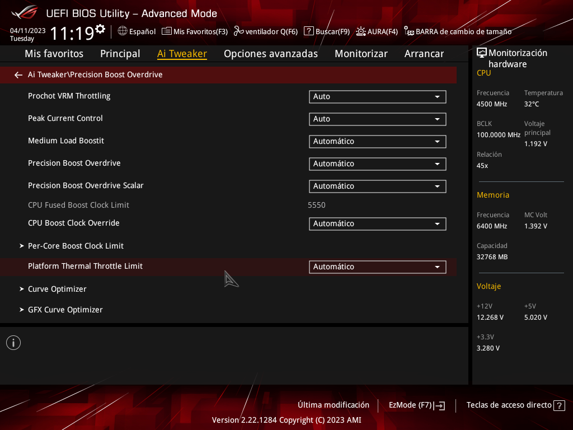Click the 45x ratio value
Viewport: 573px width, 430px height.
482,166
